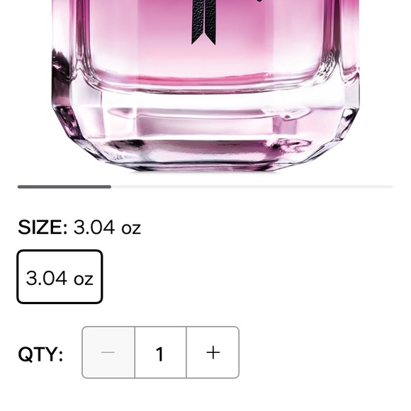Click the light gray carousel track area

click(x=252, y=187)
